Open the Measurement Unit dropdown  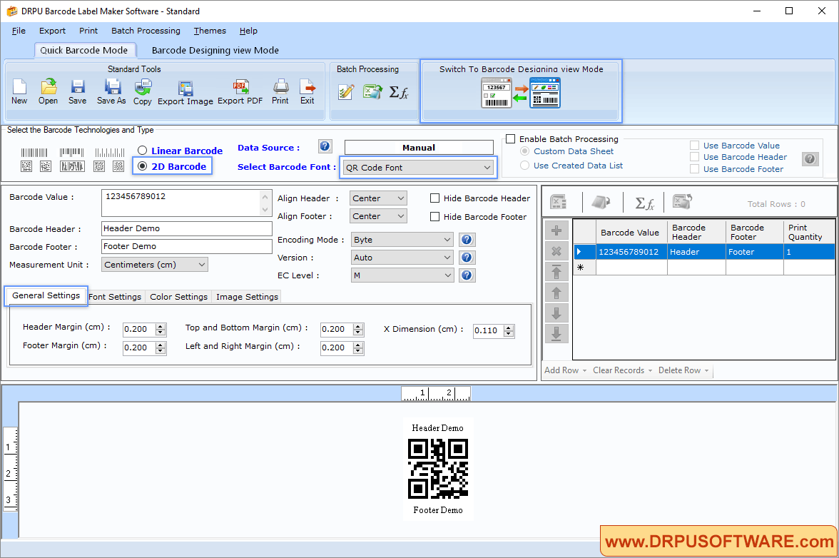pyautogui.click(x=155, y=264)
